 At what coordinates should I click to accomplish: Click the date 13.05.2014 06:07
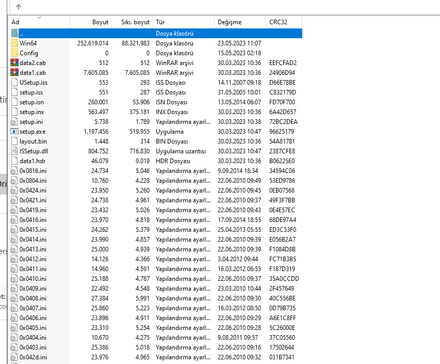pyautogui.click(x=239, y=102)
